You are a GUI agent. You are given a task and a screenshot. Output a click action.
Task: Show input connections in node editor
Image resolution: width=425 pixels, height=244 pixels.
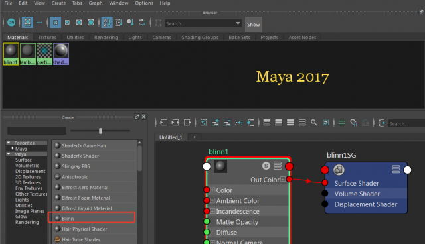[164, 123]
